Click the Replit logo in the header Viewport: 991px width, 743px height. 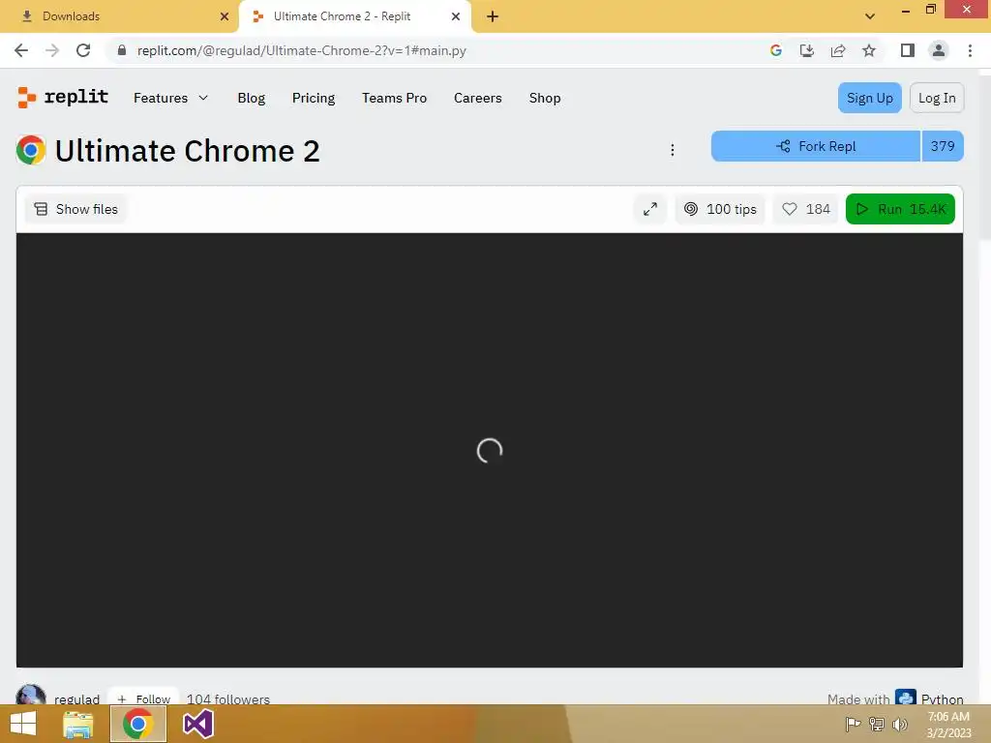pyautogui.click(x=63, y=98)
